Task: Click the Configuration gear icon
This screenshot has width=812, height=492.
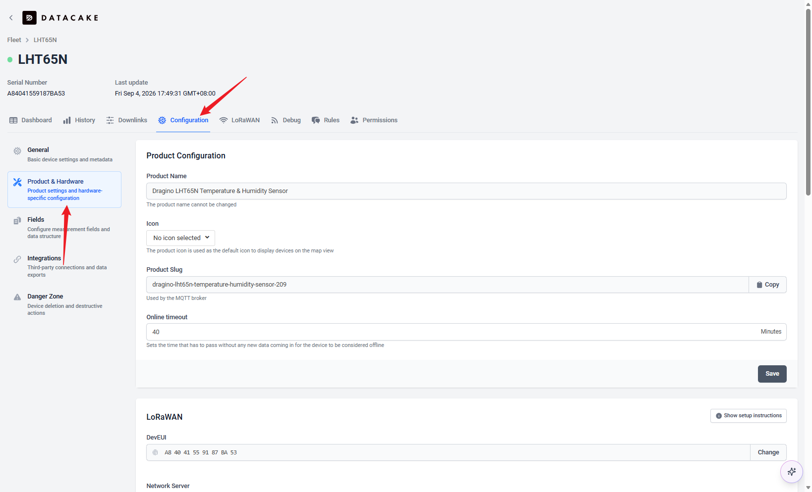Action: click(162, 120)
